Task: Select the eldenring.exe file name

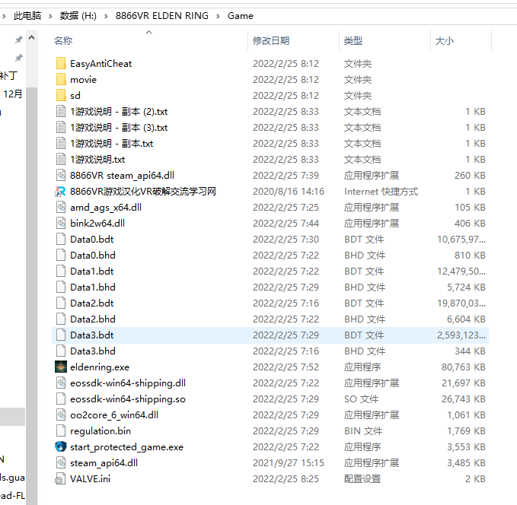Action: tap(100, 367)
